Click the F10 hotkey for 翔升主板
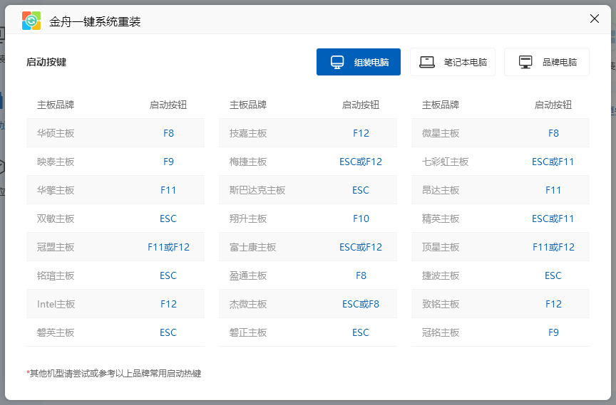This screenshot has width=616, height=405. (361, 219)
